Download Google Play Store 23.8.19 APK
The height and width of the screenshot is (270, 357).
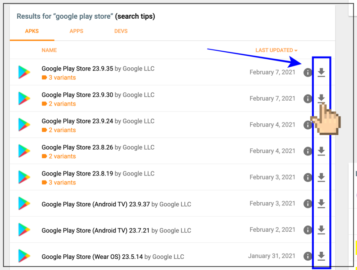click(321, 177)
